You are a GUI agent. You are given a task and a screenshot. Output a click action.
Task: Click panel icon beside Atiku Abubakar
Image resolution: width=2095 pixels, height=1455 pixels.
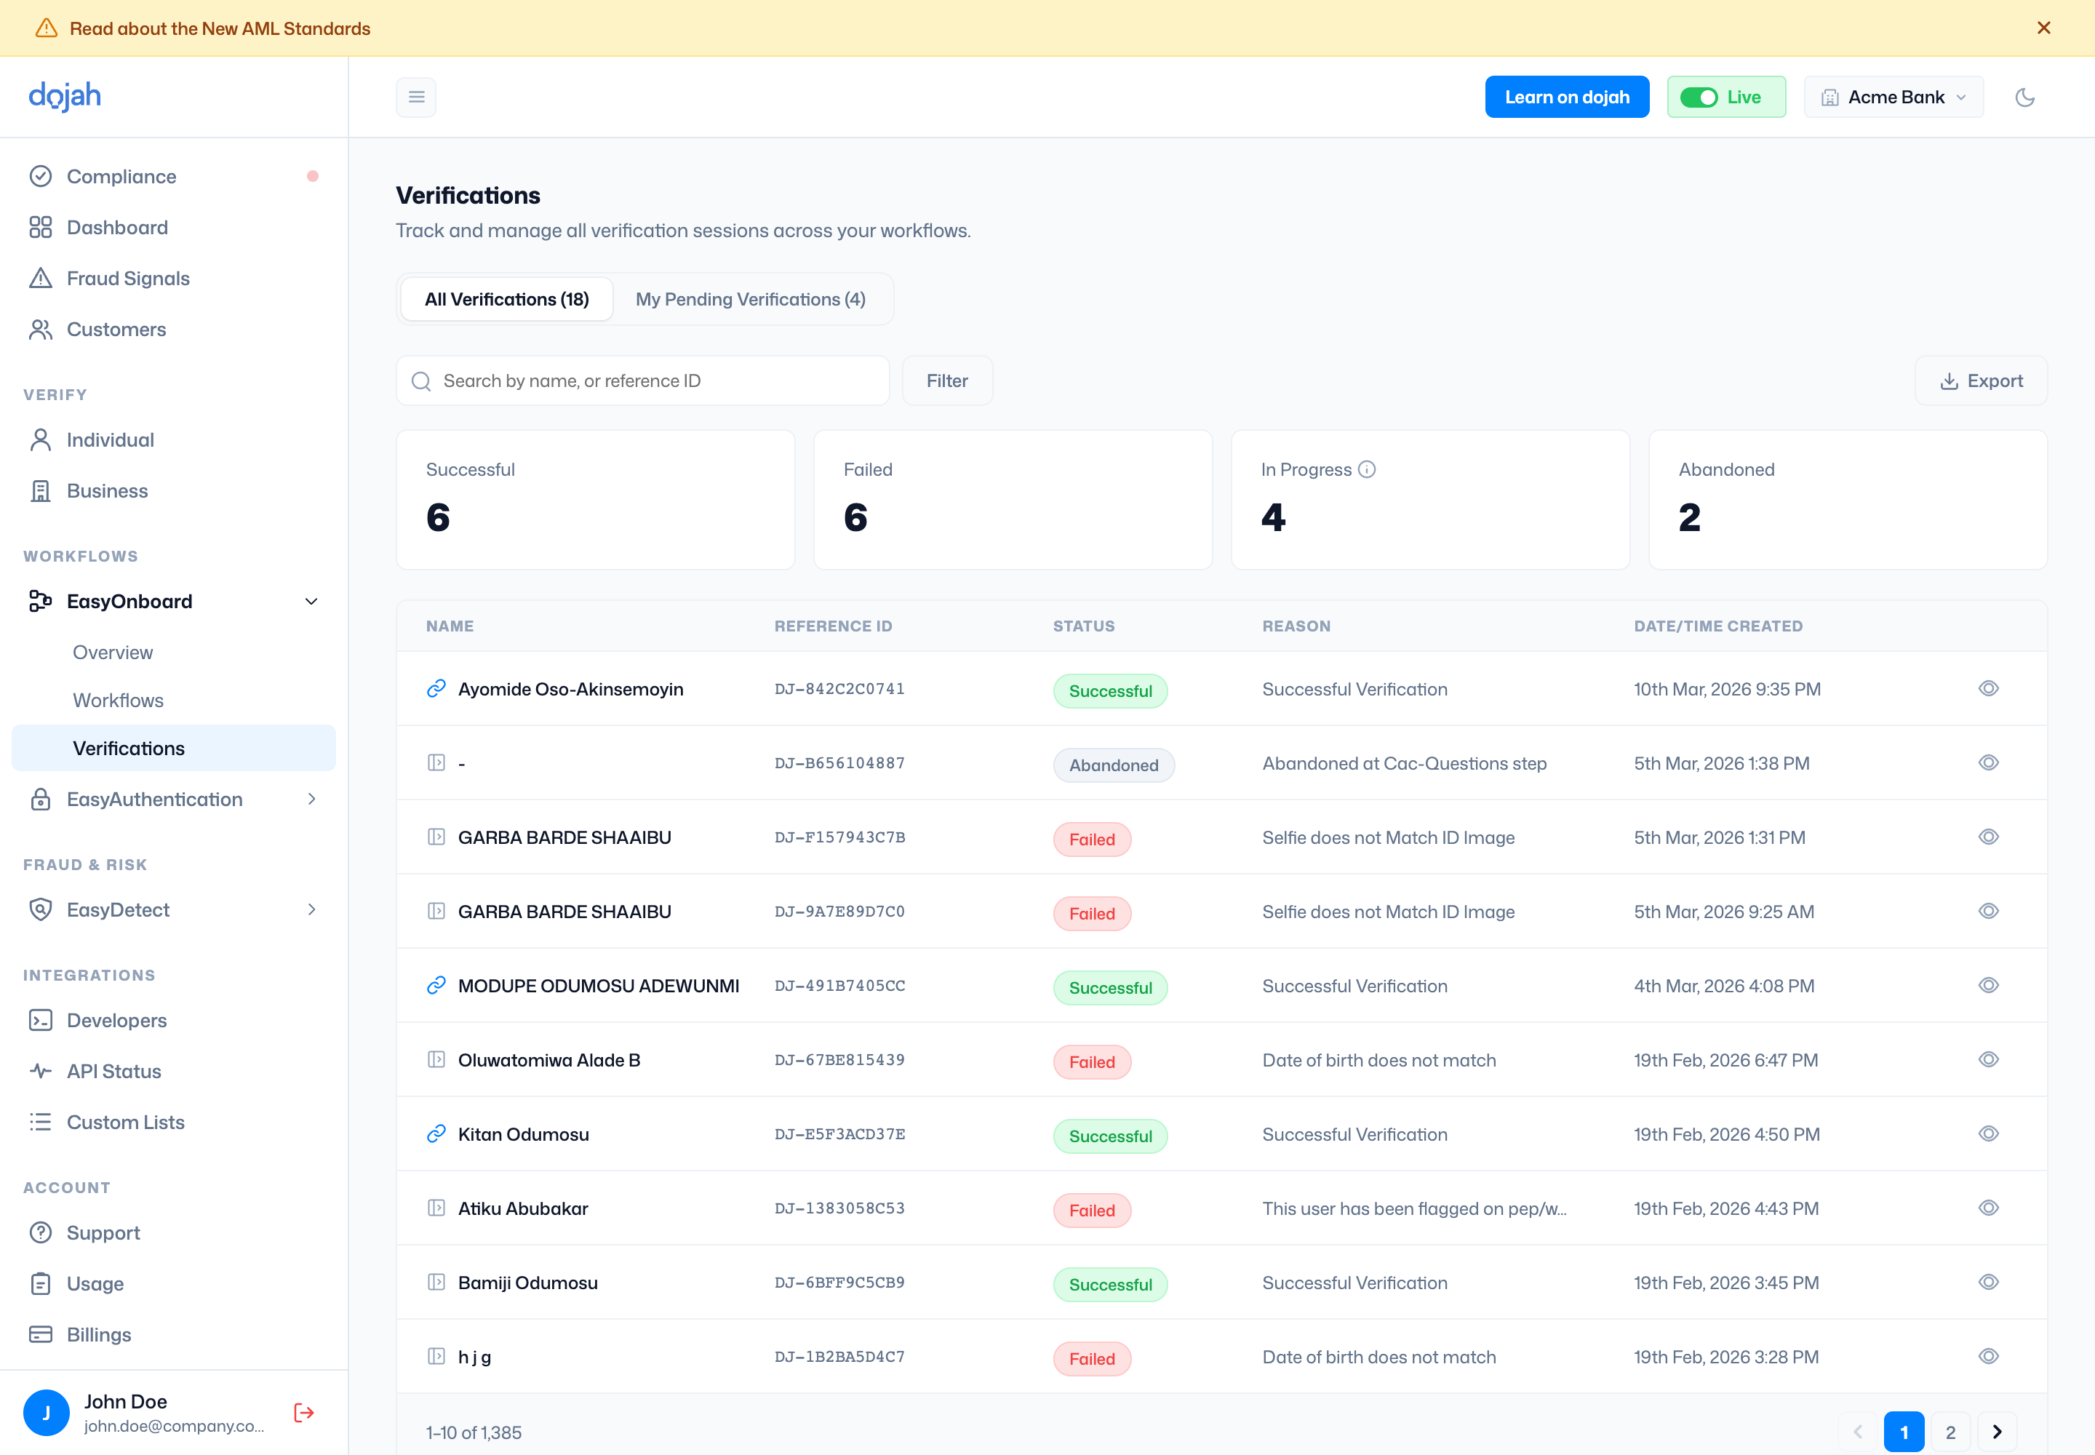pyautogui.click(x=436, y=1208)
